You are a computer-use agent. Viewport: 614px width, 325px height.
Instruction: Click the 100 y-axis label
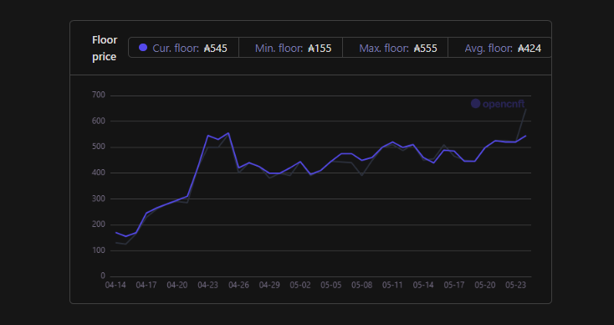click(x=98, y=250)
